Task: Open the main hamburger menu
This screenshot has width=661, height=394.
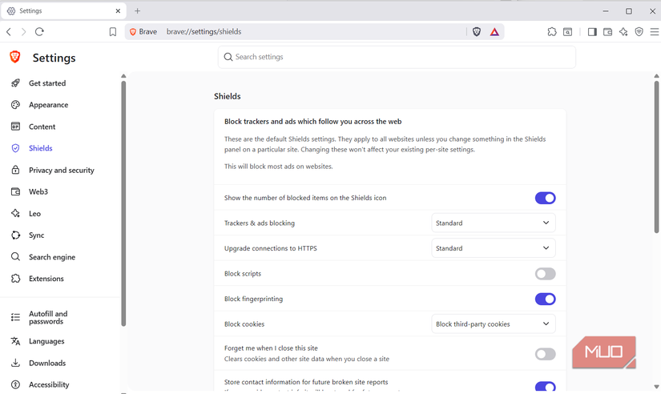Action: [x=655, y=31]
